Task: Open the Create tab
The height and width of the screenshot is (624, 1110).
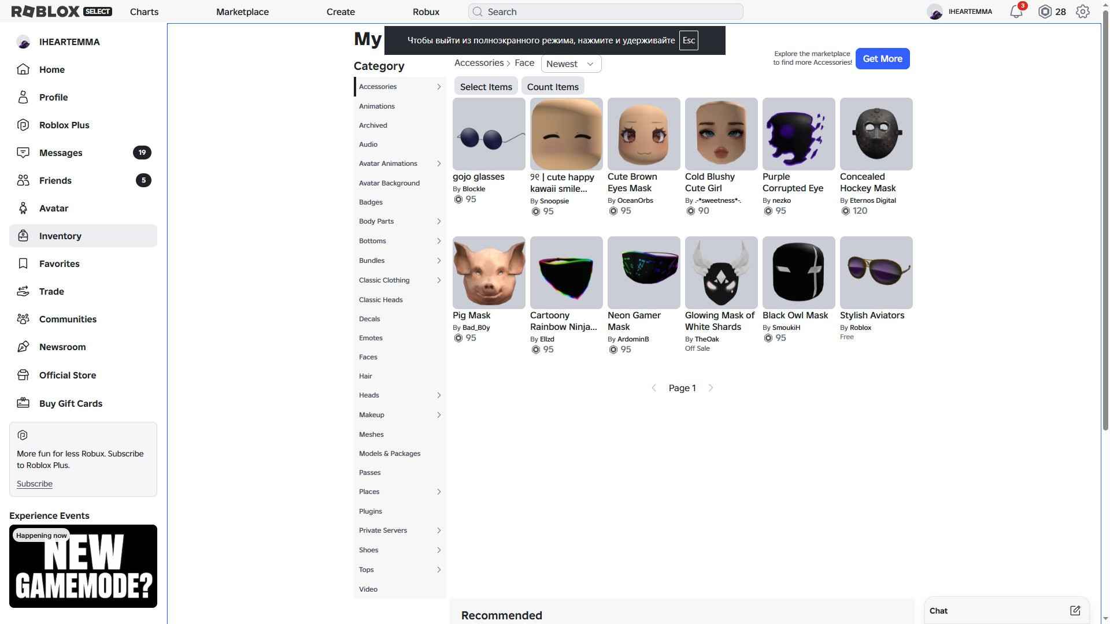Action: click(x=341, y=12)
